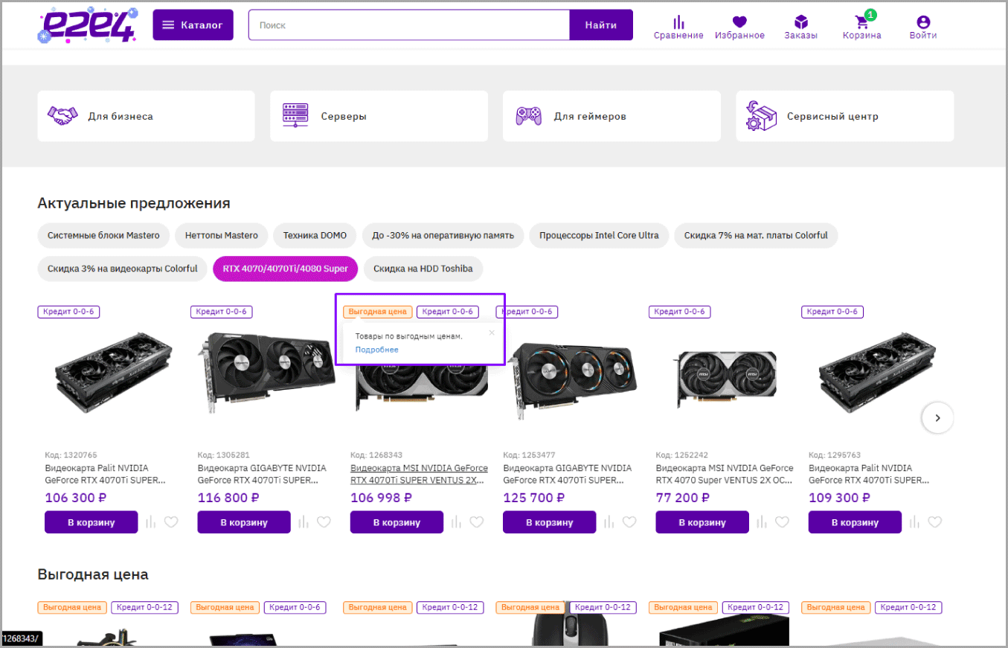Click the Актуальные предложения heading
Screen dimensions: 1008x648
point(134,203)
